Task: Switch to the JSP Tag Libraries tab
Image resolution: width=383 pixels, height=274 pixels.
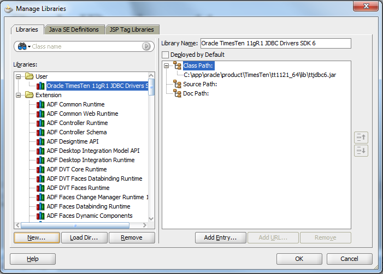Action: [132, 30]
